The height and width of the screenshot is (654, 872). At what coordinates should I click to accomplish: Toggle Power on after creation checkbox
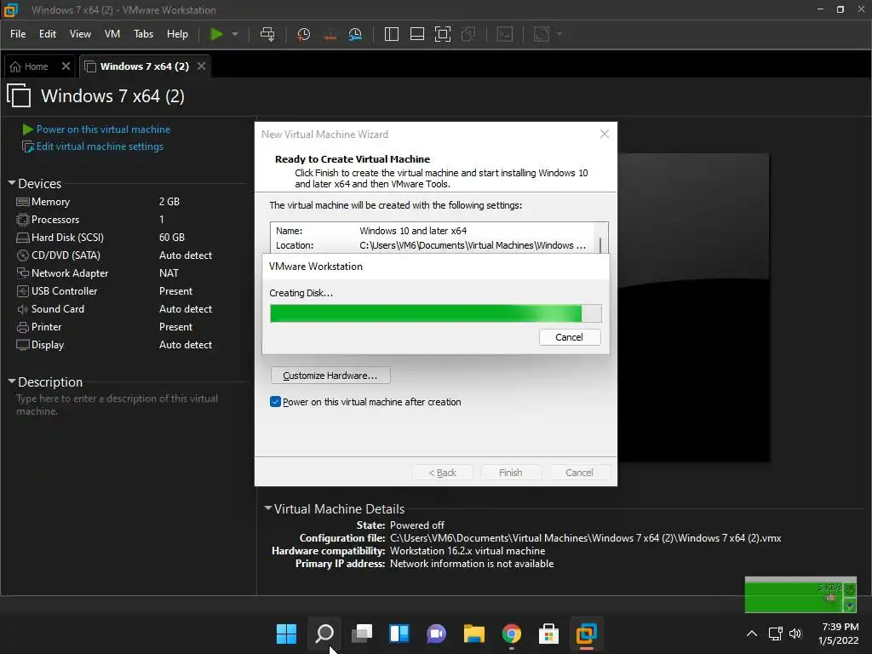[x=275, y=402]
